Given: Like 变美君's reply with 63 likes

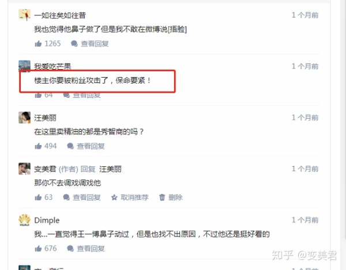Looking at the screenshot, I should 38,197.
